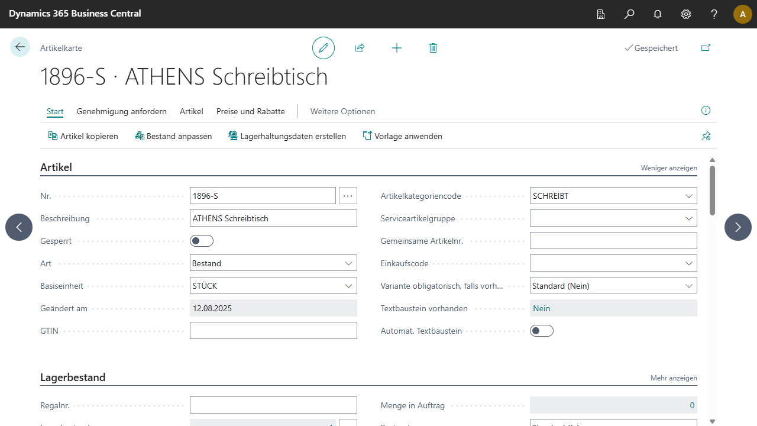
Task: Open the Basiseinheit dropdown
Action: [x=348, y=286]
